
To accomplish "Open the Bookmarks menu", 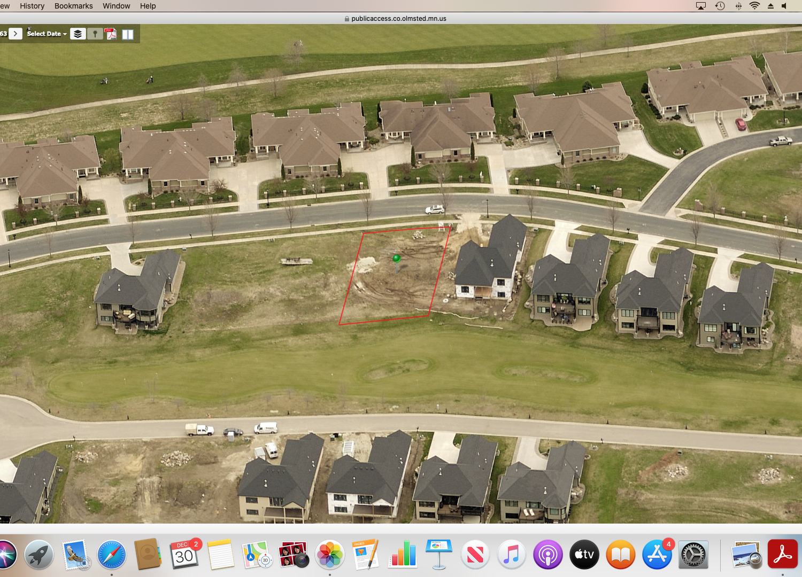I will coord(73,6).
